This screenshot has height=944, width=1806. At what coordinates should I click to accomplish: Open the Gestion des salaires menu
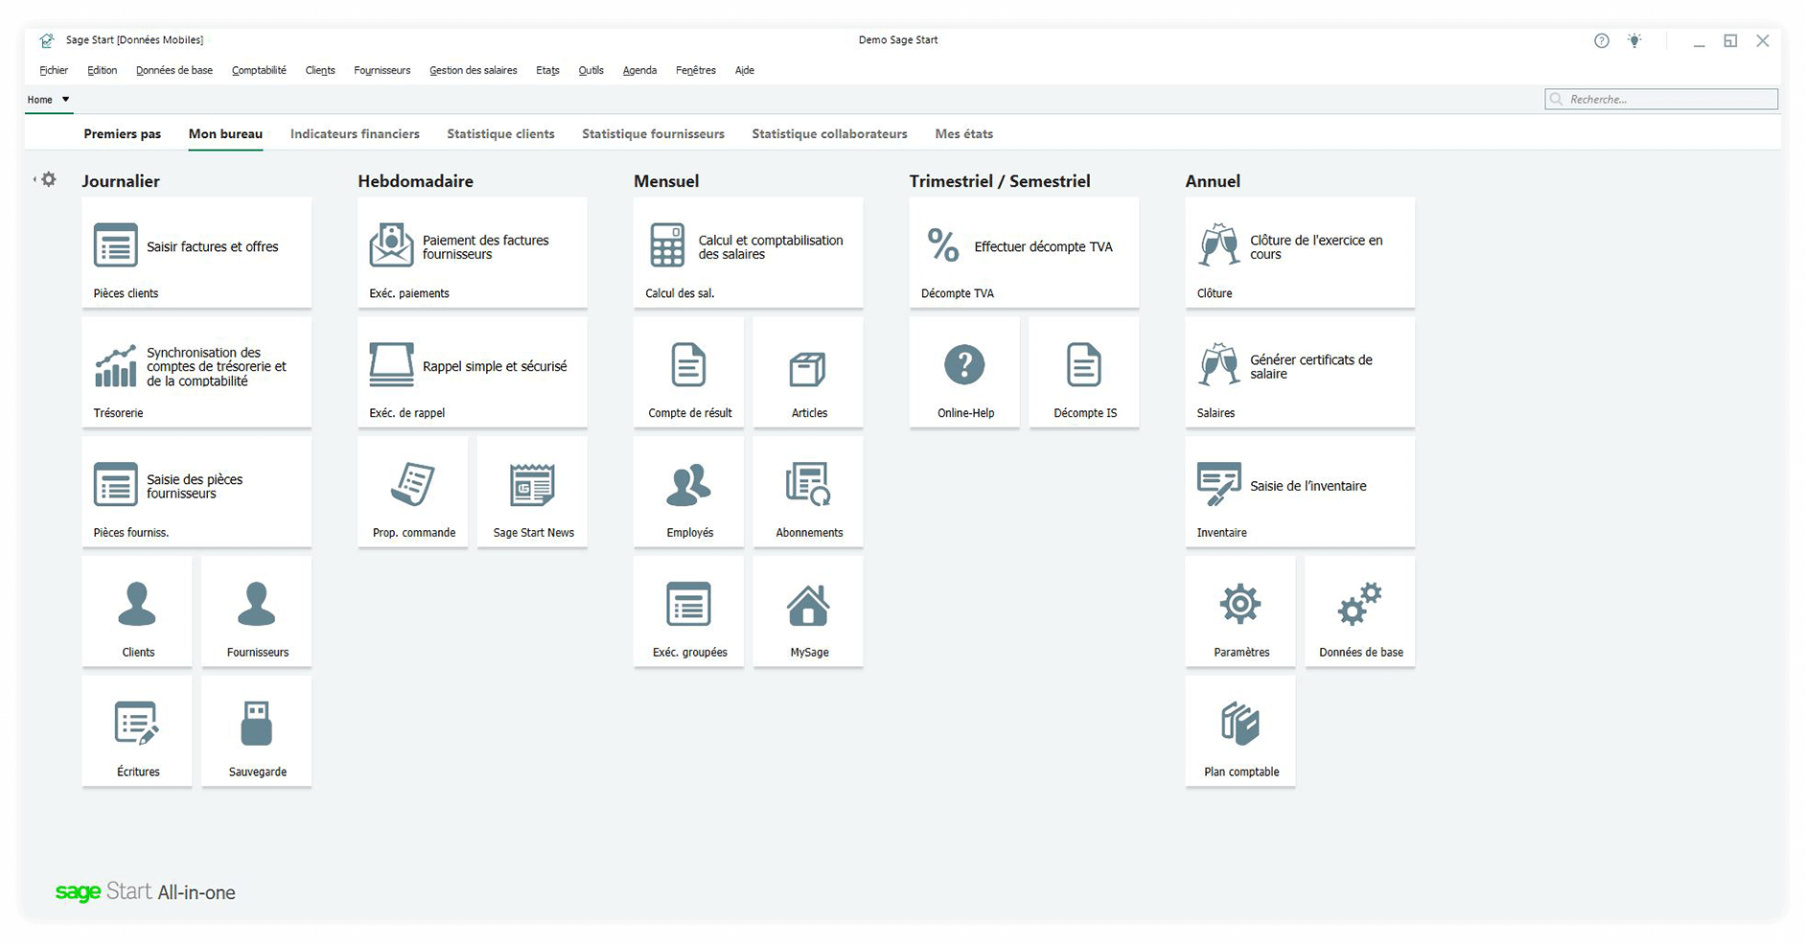tap(474, 70)
